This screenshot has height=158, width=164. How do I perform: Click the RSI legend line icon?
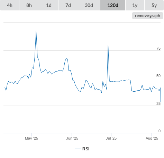[x=78, y=149]
